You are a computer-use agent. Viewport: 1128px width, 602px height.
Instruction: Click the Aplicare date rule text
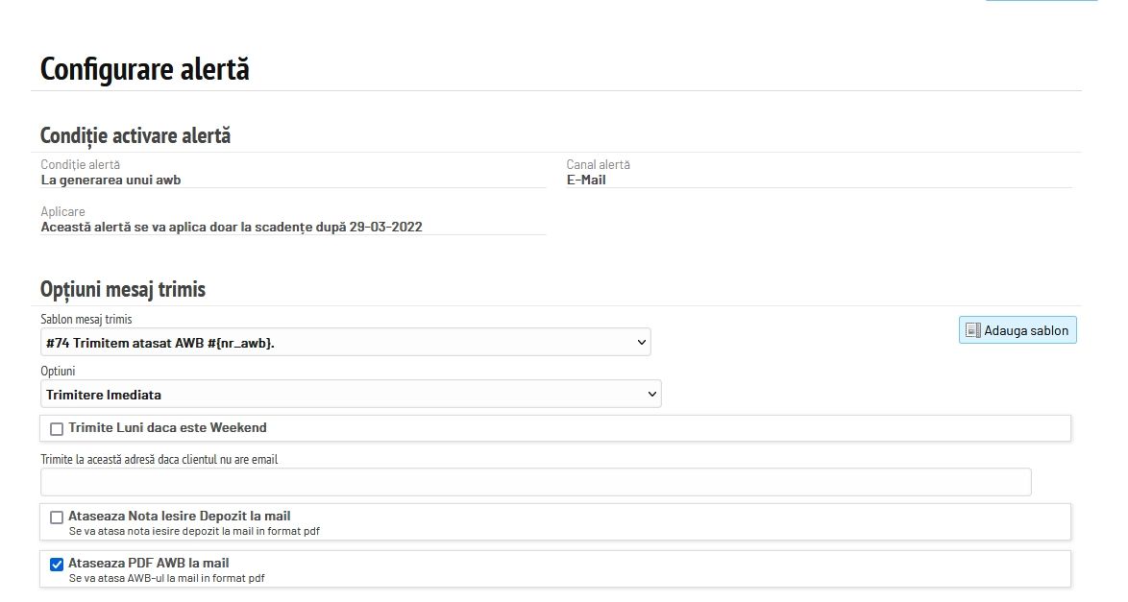pos(232,228)
